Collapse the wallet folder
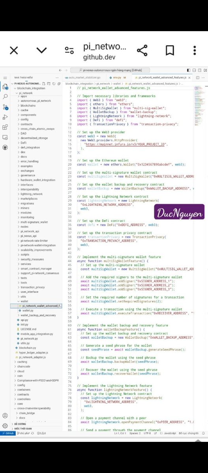Screen dimensions: 208x473 [x=24, y=301]
